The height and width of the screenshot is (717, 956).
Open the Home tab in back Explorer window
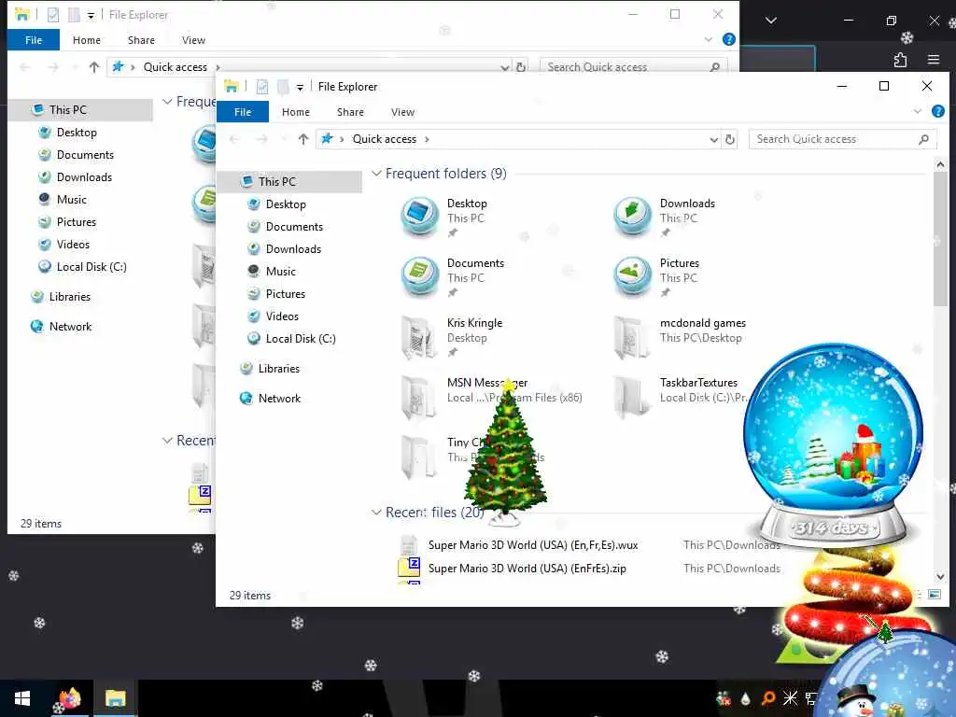pos(87,40)
